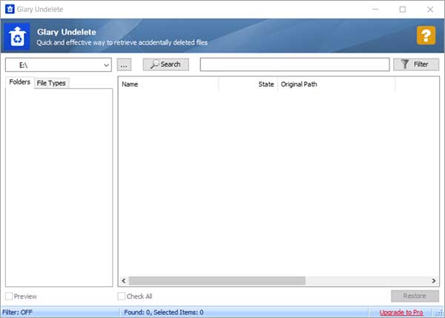Click the "Filter: OFF" status text
The width and height of the screenshot is (445, 318).
(x=17, y=312)
